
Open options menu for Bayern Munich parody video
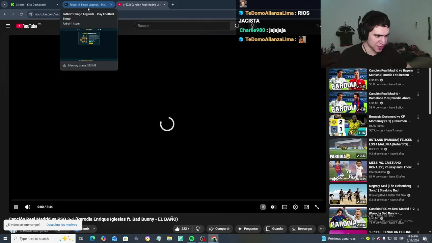tap(418, 71)
